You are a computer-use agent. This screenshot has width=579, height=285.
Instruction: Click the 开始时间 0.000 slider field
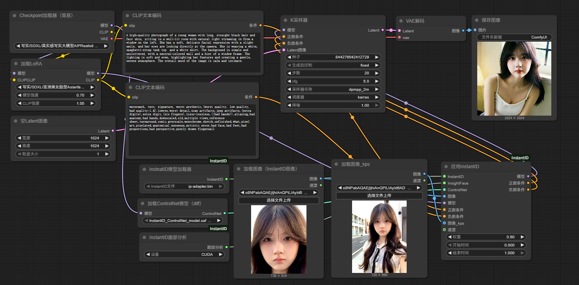pos(486,245)
